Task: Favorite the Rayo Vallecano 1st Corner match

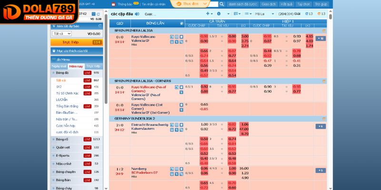Action: (x=181, y=105)
